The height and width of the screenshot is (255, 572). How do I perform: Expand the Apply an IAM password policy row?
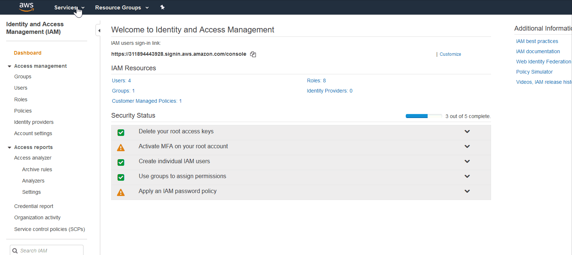(x=467, y=191)
